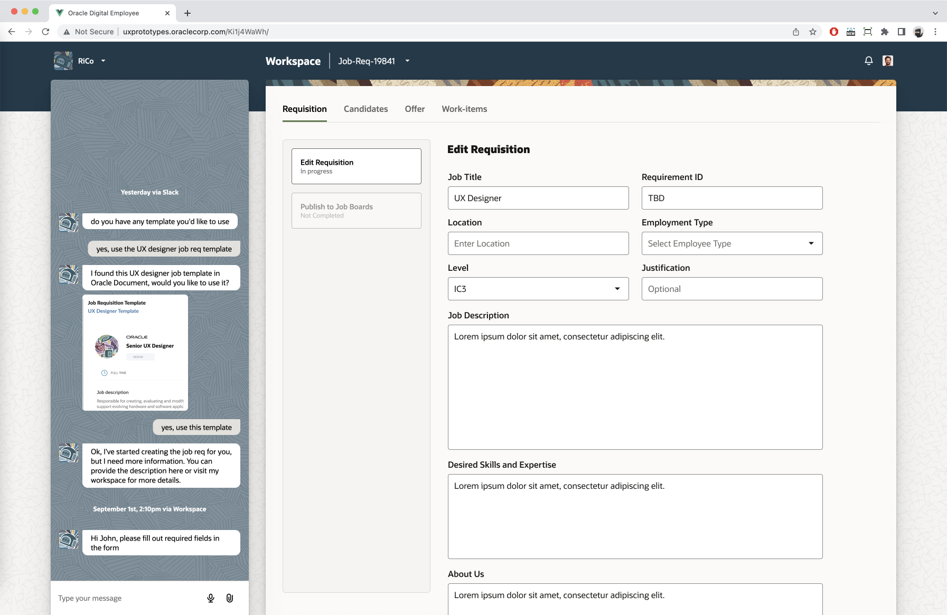
Task: Open the browser extensions puzzle icon
Action: pos(885,32)
